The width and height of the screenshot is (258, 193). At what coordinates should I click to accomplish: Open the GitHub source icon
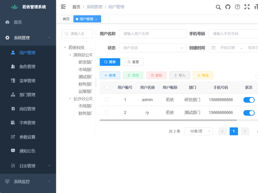228,7
